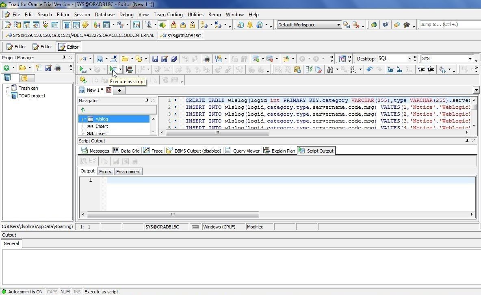Click the Script Output horizontal scrollbar thumb
The height and width of the screenshot is (295, 481).
[x=173, y=214]
